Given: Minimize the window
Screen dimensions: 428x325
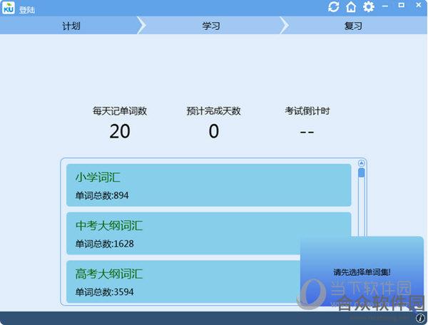Looking at the screenshot, I should click(x=385, y=6).
